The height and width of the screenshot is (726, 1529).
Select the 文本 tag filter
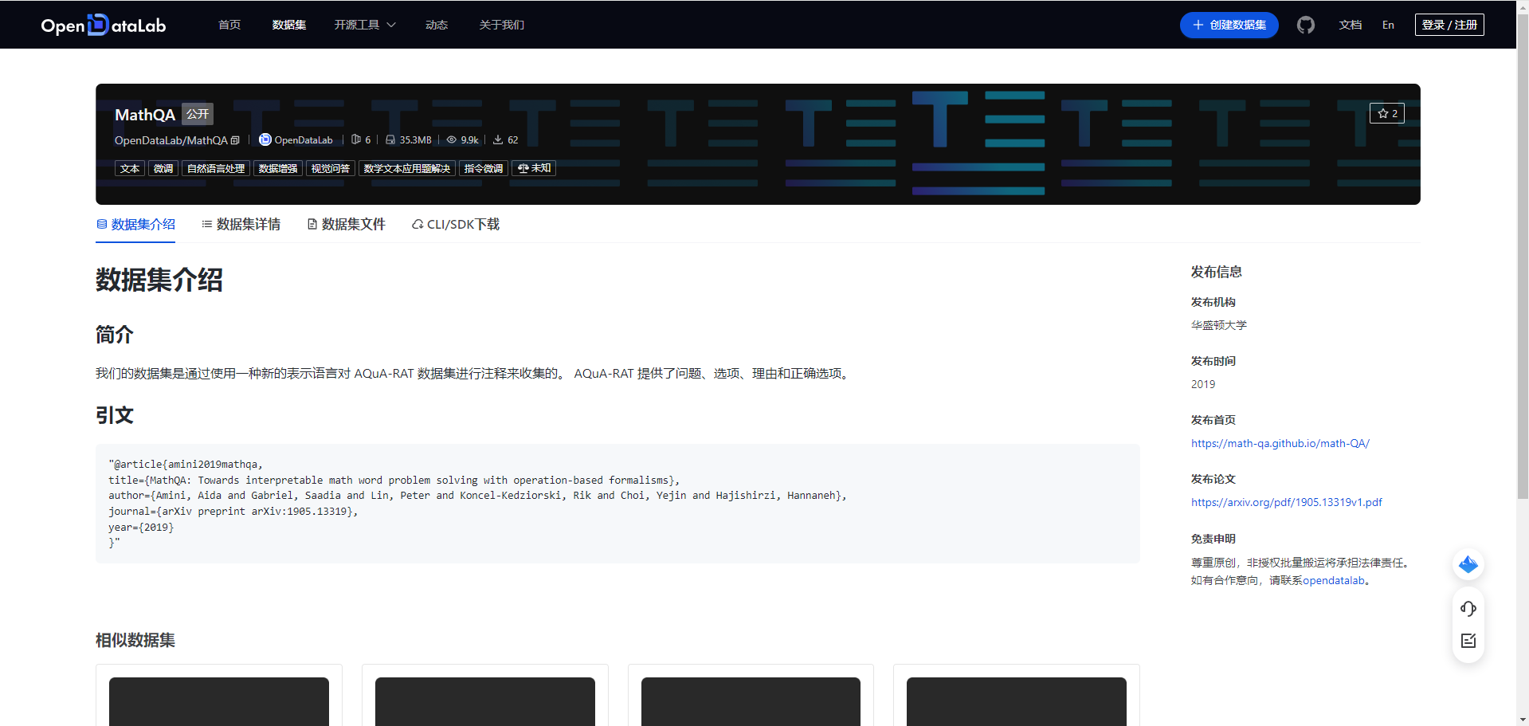pyautogui.click(x=129, y=168)
